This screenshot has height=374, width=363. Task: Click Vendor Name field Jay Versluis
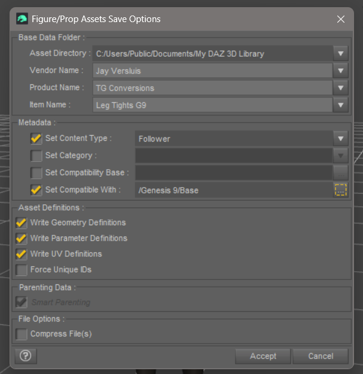tap(212, 70)
